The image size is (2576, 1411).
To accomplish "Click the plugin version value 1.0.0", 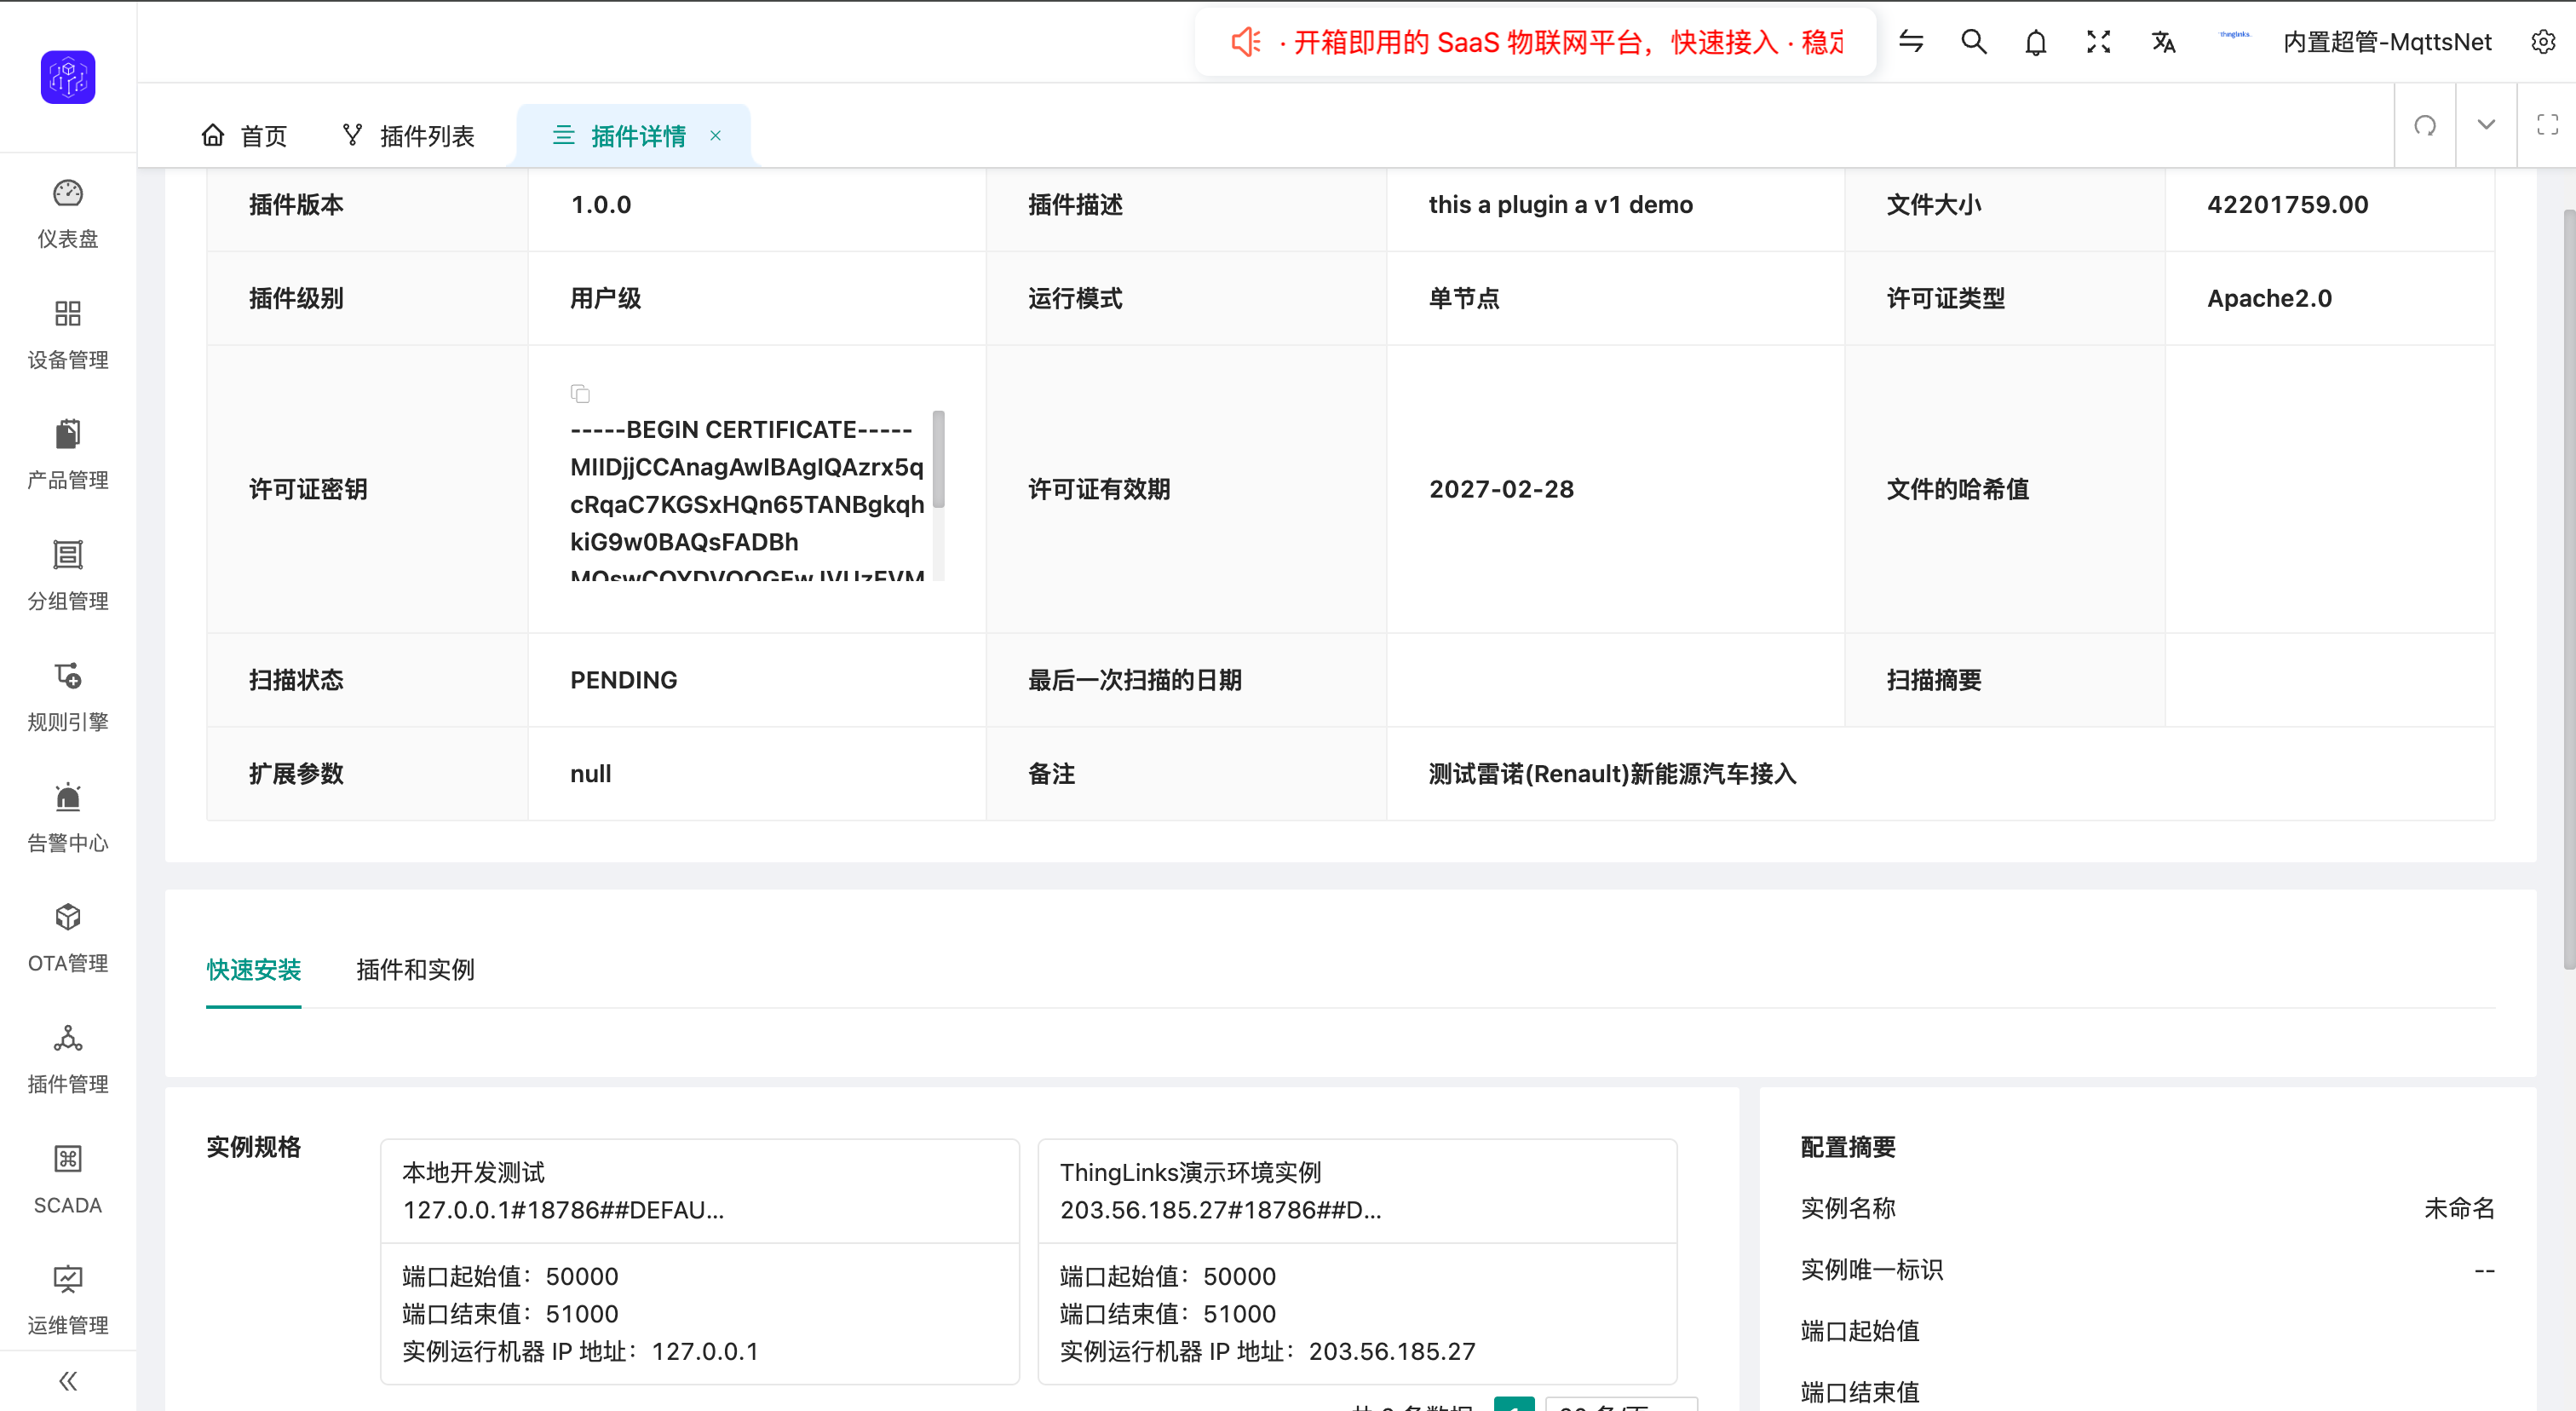I will click(601, 204).
